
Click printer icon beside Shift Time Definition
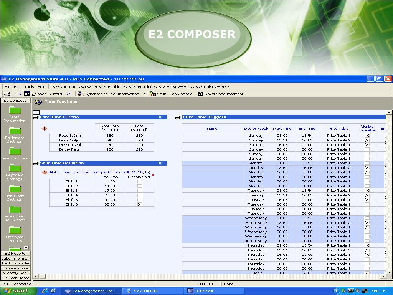click(x=36, y=163)
